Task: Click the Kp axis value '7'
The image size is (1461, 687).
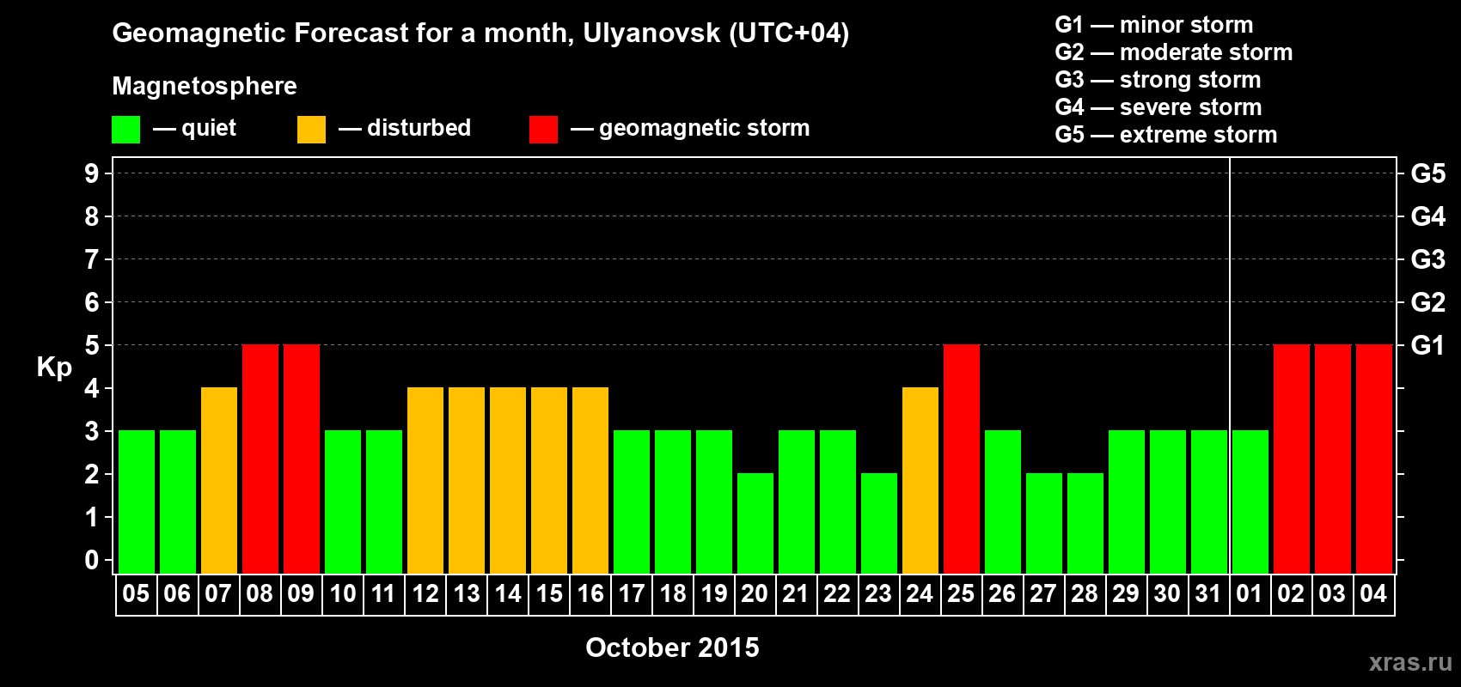Action: coord(92,259)
